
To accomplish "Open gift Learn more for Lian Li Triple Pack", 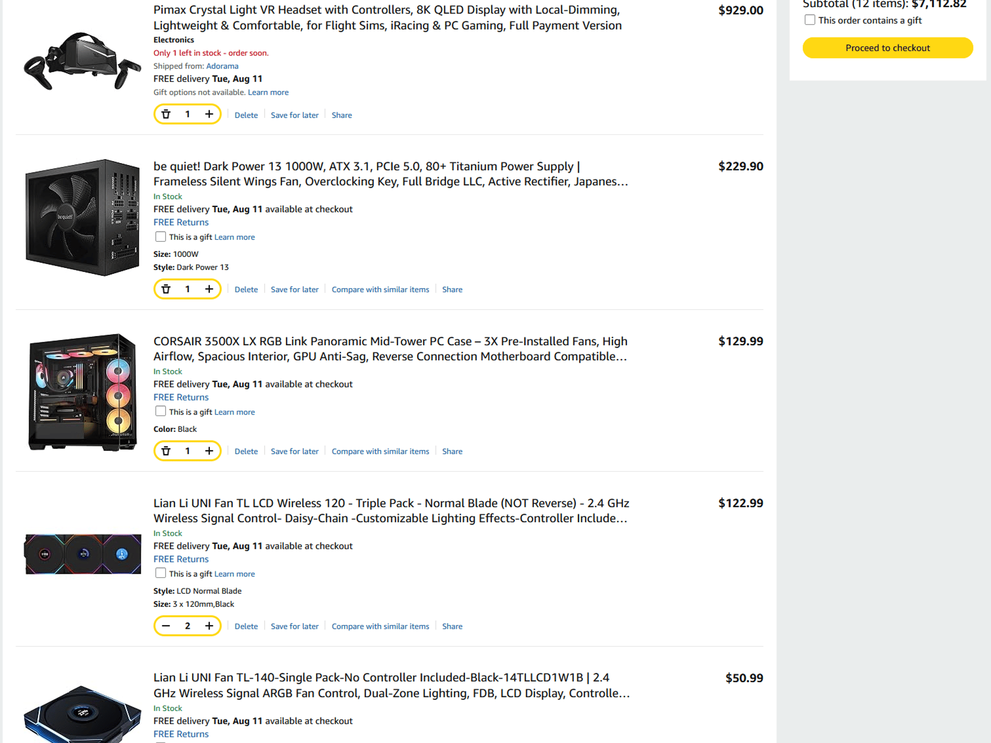I will (235, 574).
